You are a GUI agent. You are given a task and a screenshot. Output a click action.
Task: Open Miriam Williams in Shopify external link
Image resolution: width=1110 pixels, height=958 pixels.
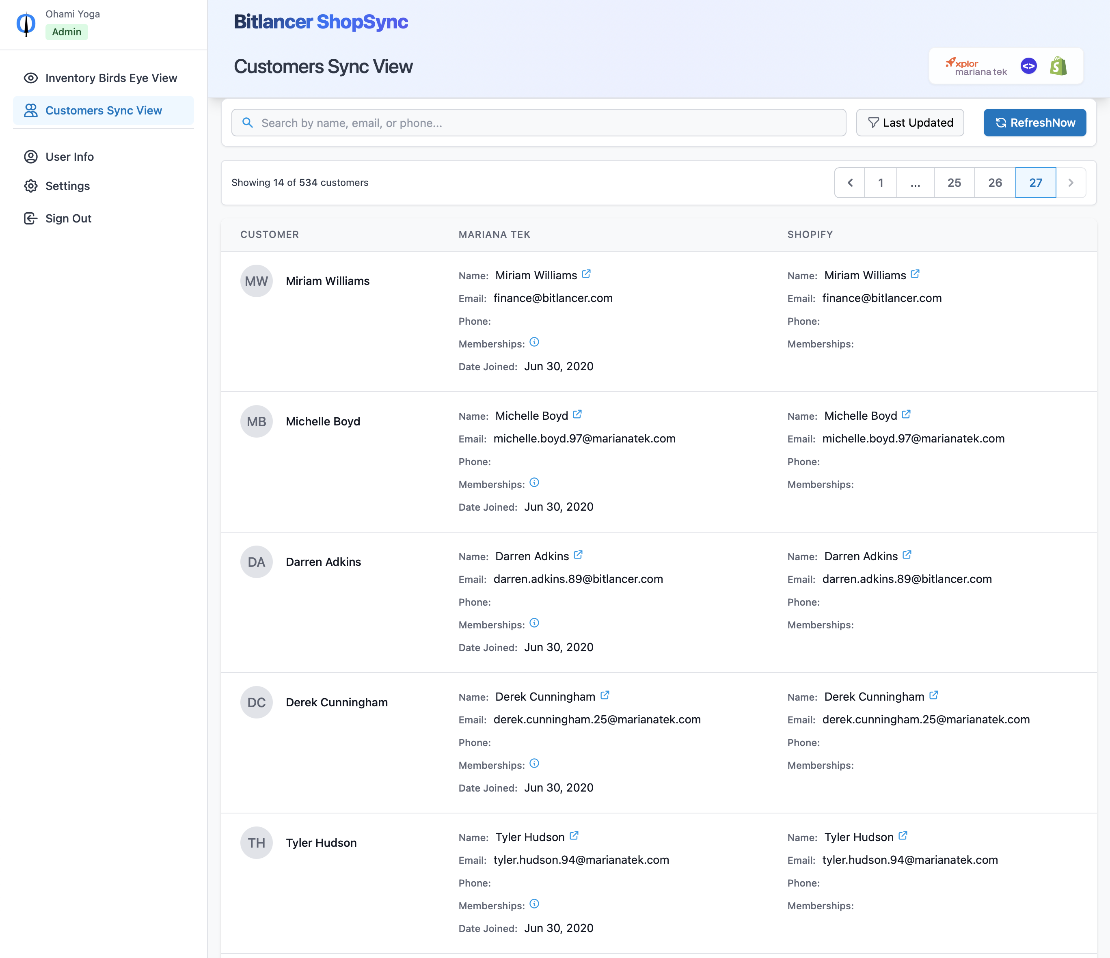tap(915, 274)
